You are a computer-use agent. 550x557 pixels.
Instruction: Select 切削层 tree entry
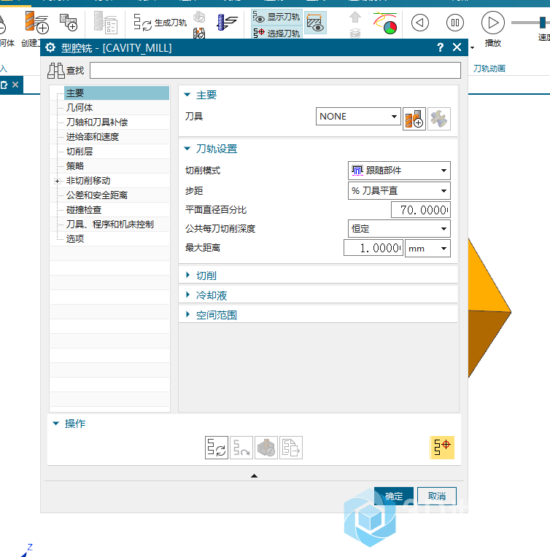tap(80, 152)
